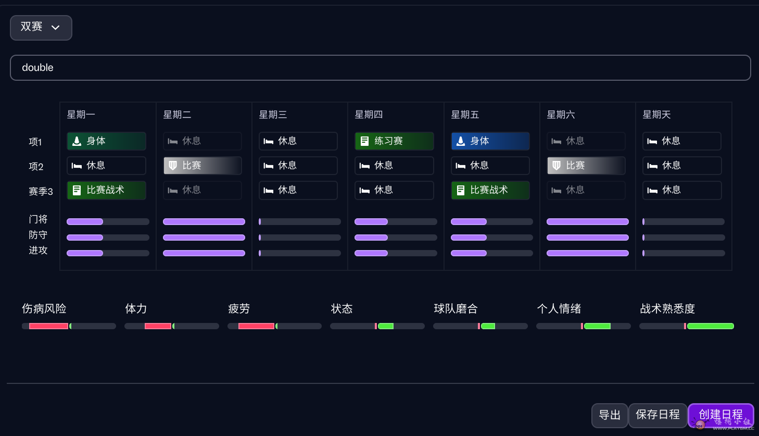The image size is (759, 436).
Task: Click the schedule name field containing 'double'
Action: coord(380,68)
